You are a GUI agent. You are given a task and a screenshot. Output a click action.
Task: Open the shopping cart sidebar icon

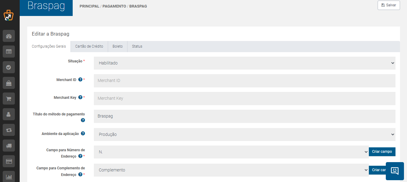pos(9,99)
